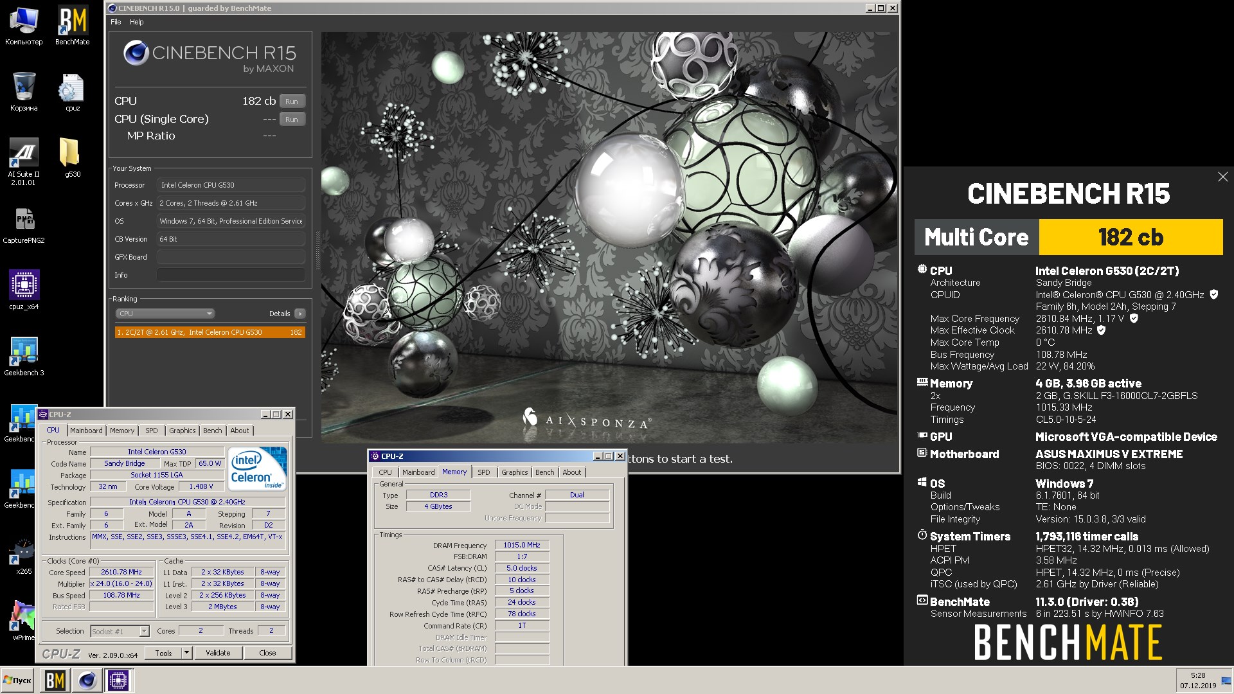The image size is (1234, 694).
Task: Switch to Mainboard tab in left CPU-Z
Action: 86,431
